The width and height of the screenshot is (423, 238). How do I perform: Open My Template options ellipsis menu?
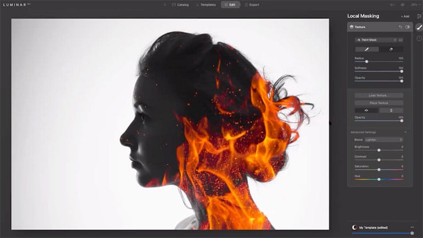click(x=411, y=227)
